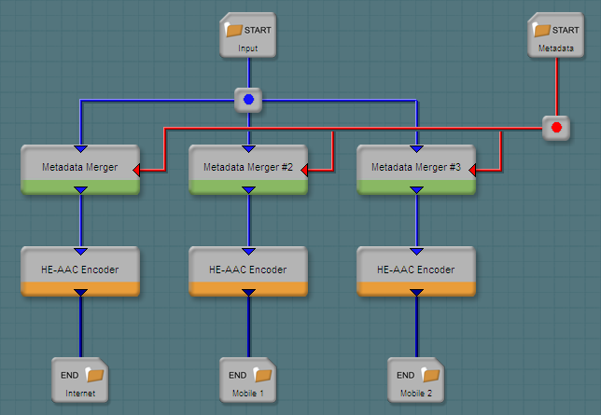Click the red arrow input on Metadata Merger #3
This screenshot has width=601, height=415.
pos(472,171)
